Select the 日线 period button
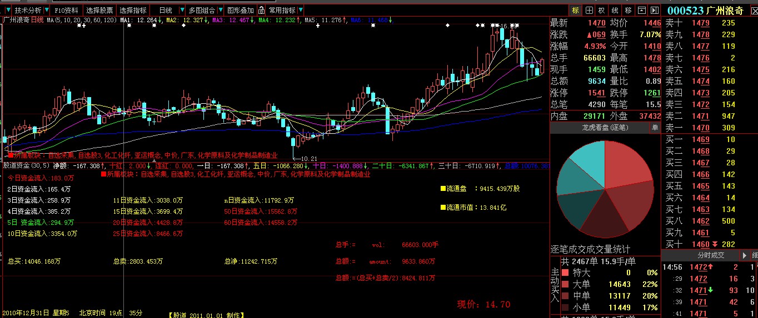Image resolution: width=758 pixels, height=318 pixels. (166, 10)
